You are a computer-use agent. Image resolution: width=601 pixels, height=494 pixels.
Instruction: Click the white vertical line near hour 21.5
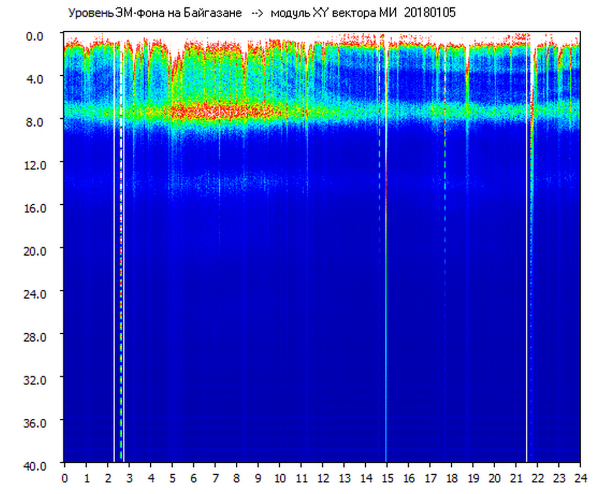526,274
